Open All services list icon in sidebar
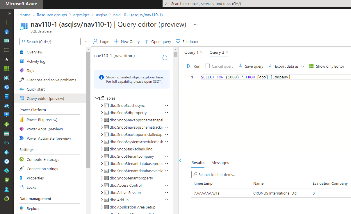 coord(7,50)
